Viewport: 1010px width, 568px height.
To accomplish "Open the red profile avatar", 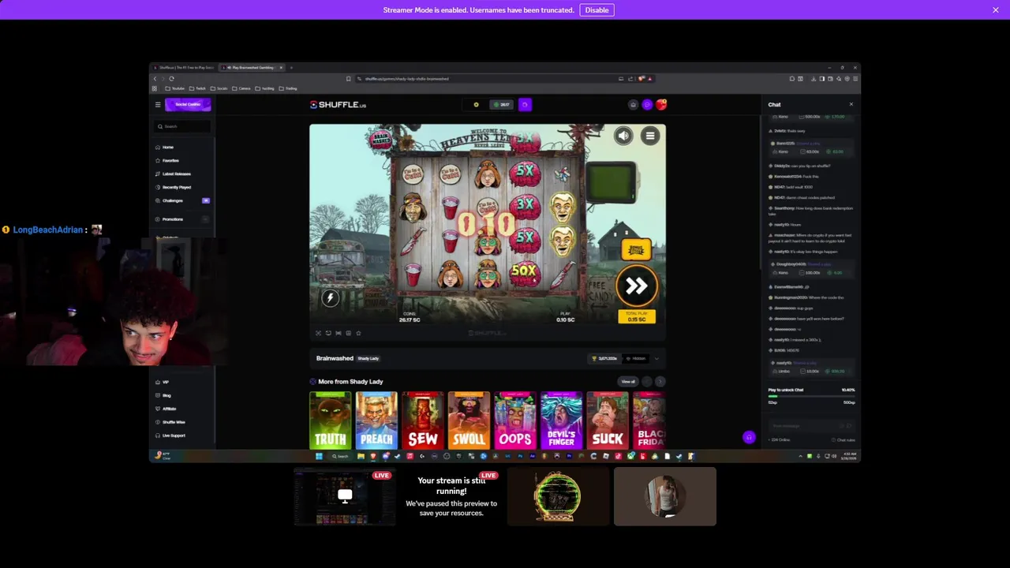I will (661, 105).
